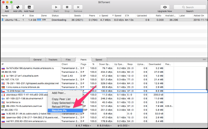This screenshot has height=129, width=208.
Task: Click the Tixati 2.43 client cell
Action: coord(67,76)
